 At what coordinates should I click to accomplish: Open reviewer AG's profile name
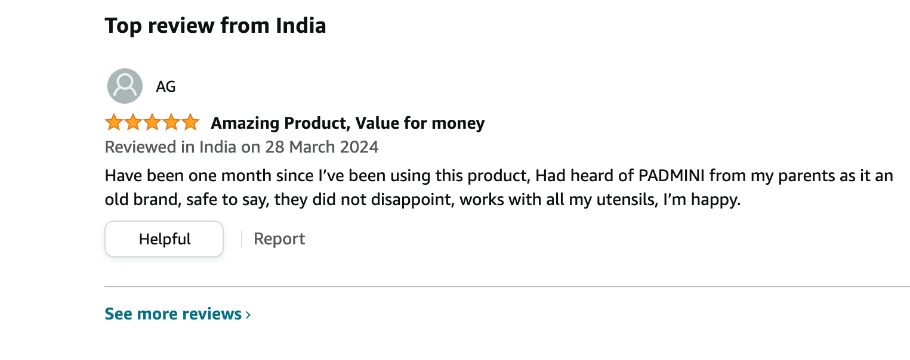[166, 86]
